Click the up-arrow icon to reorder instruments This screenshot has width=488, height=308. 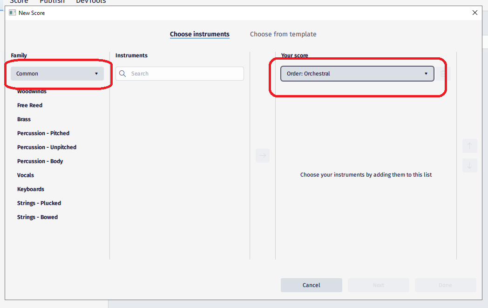click(470, 146)
